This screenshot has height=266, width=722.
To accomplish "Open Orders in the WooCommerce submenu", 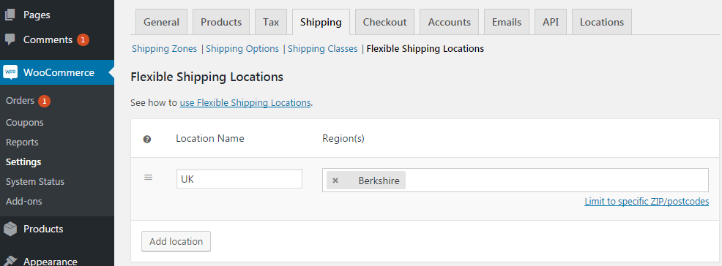I will (x=21, y=101).
